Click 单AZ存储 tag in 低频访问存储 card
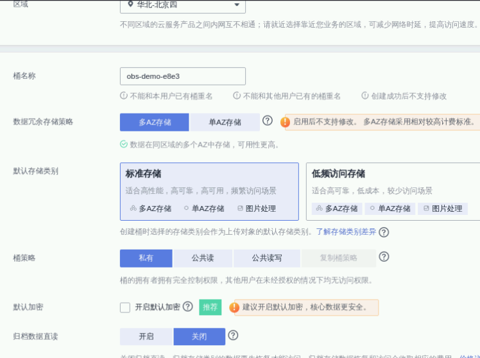 click(x=390, y=209)
